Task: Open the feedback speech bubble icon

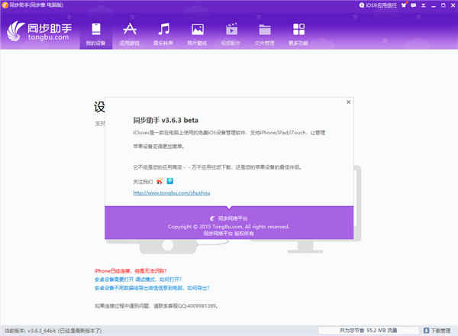Action: [x=413, y=5]
